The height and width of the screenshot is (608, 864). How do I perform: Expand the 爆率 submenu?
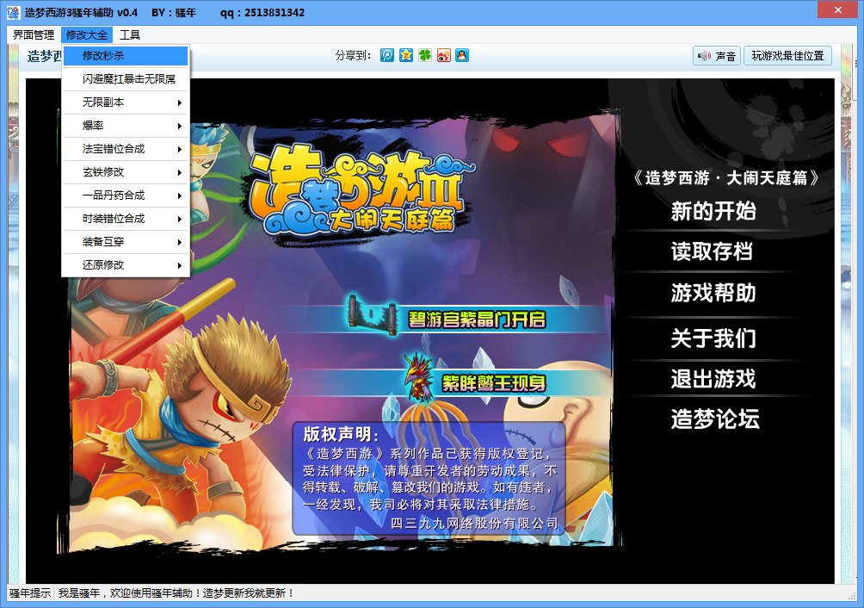[x=126, y=126]
